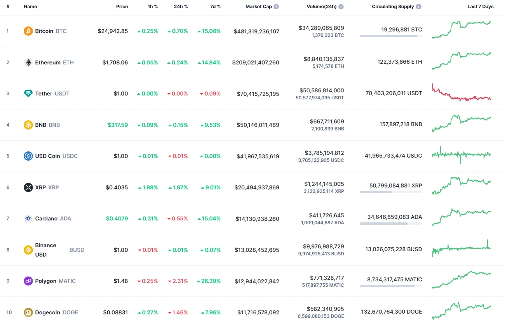The image size is (505, 326).
Task: Click the Ethereum diamond logo
Action: pyautogui.click(x=28, y=62)
